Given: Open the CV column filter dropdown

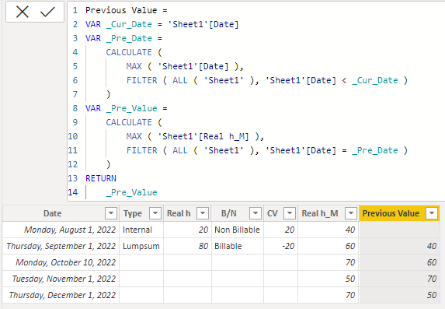Looking at the screenshot, I should (x=290, y=213).
